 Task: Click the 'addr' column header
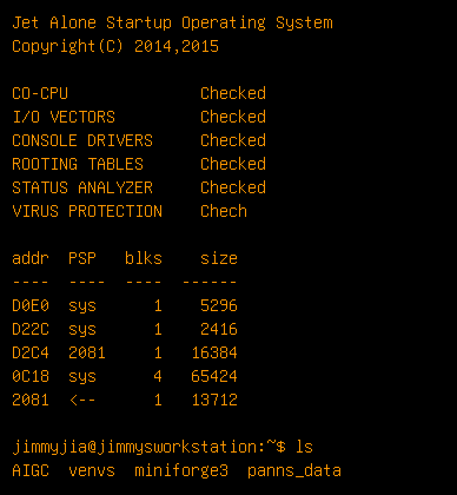(31, 258)
